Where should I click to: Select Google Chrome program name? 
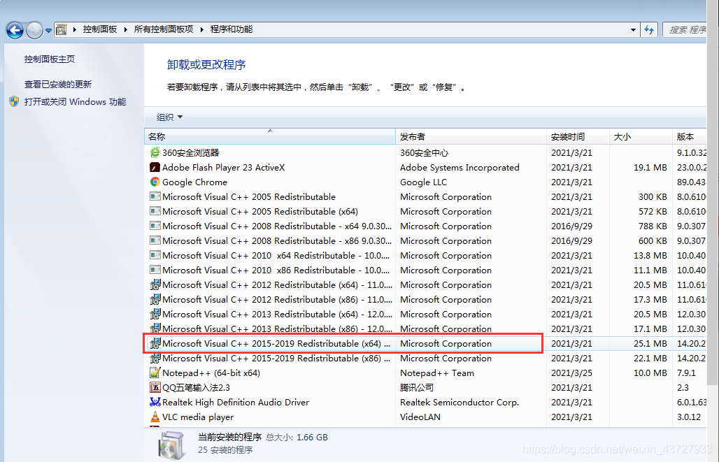194,182
